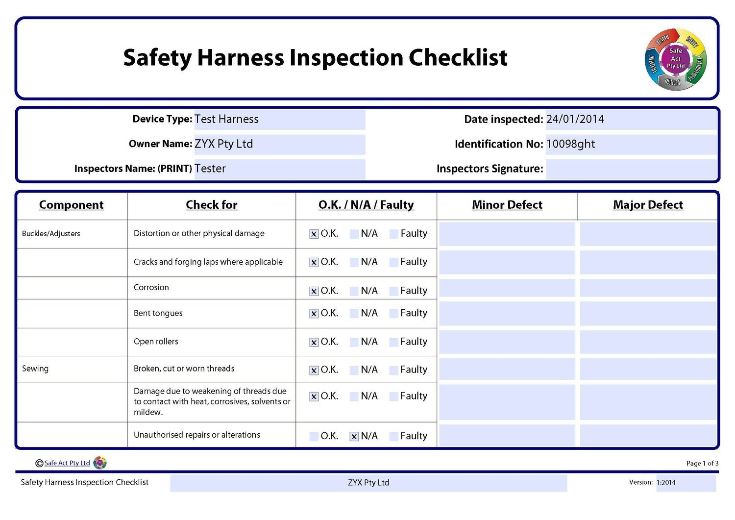Click the Safe Act Pty Ltd circular logo

676,59
